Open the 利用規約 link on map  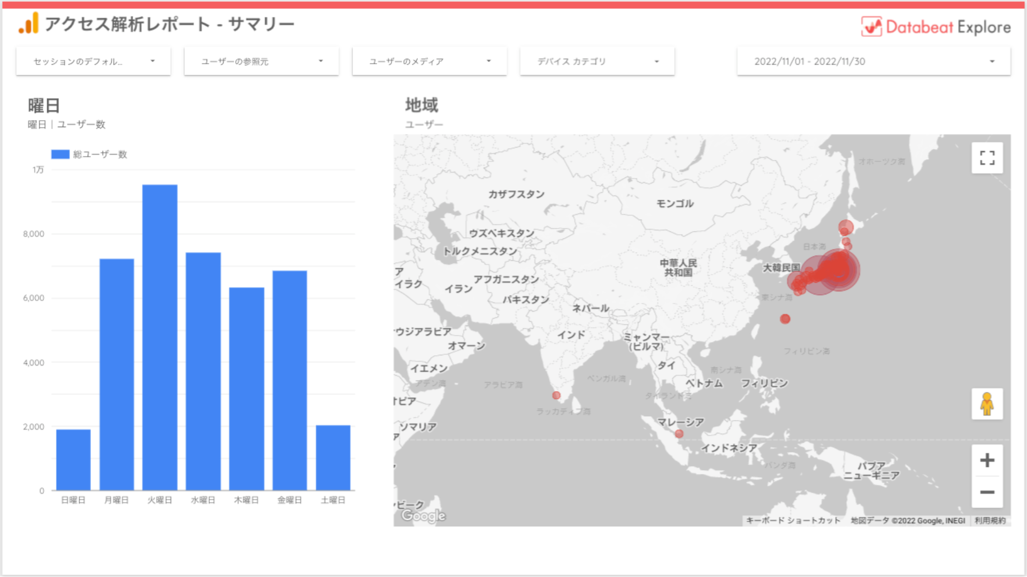click(x=990, y=520)
